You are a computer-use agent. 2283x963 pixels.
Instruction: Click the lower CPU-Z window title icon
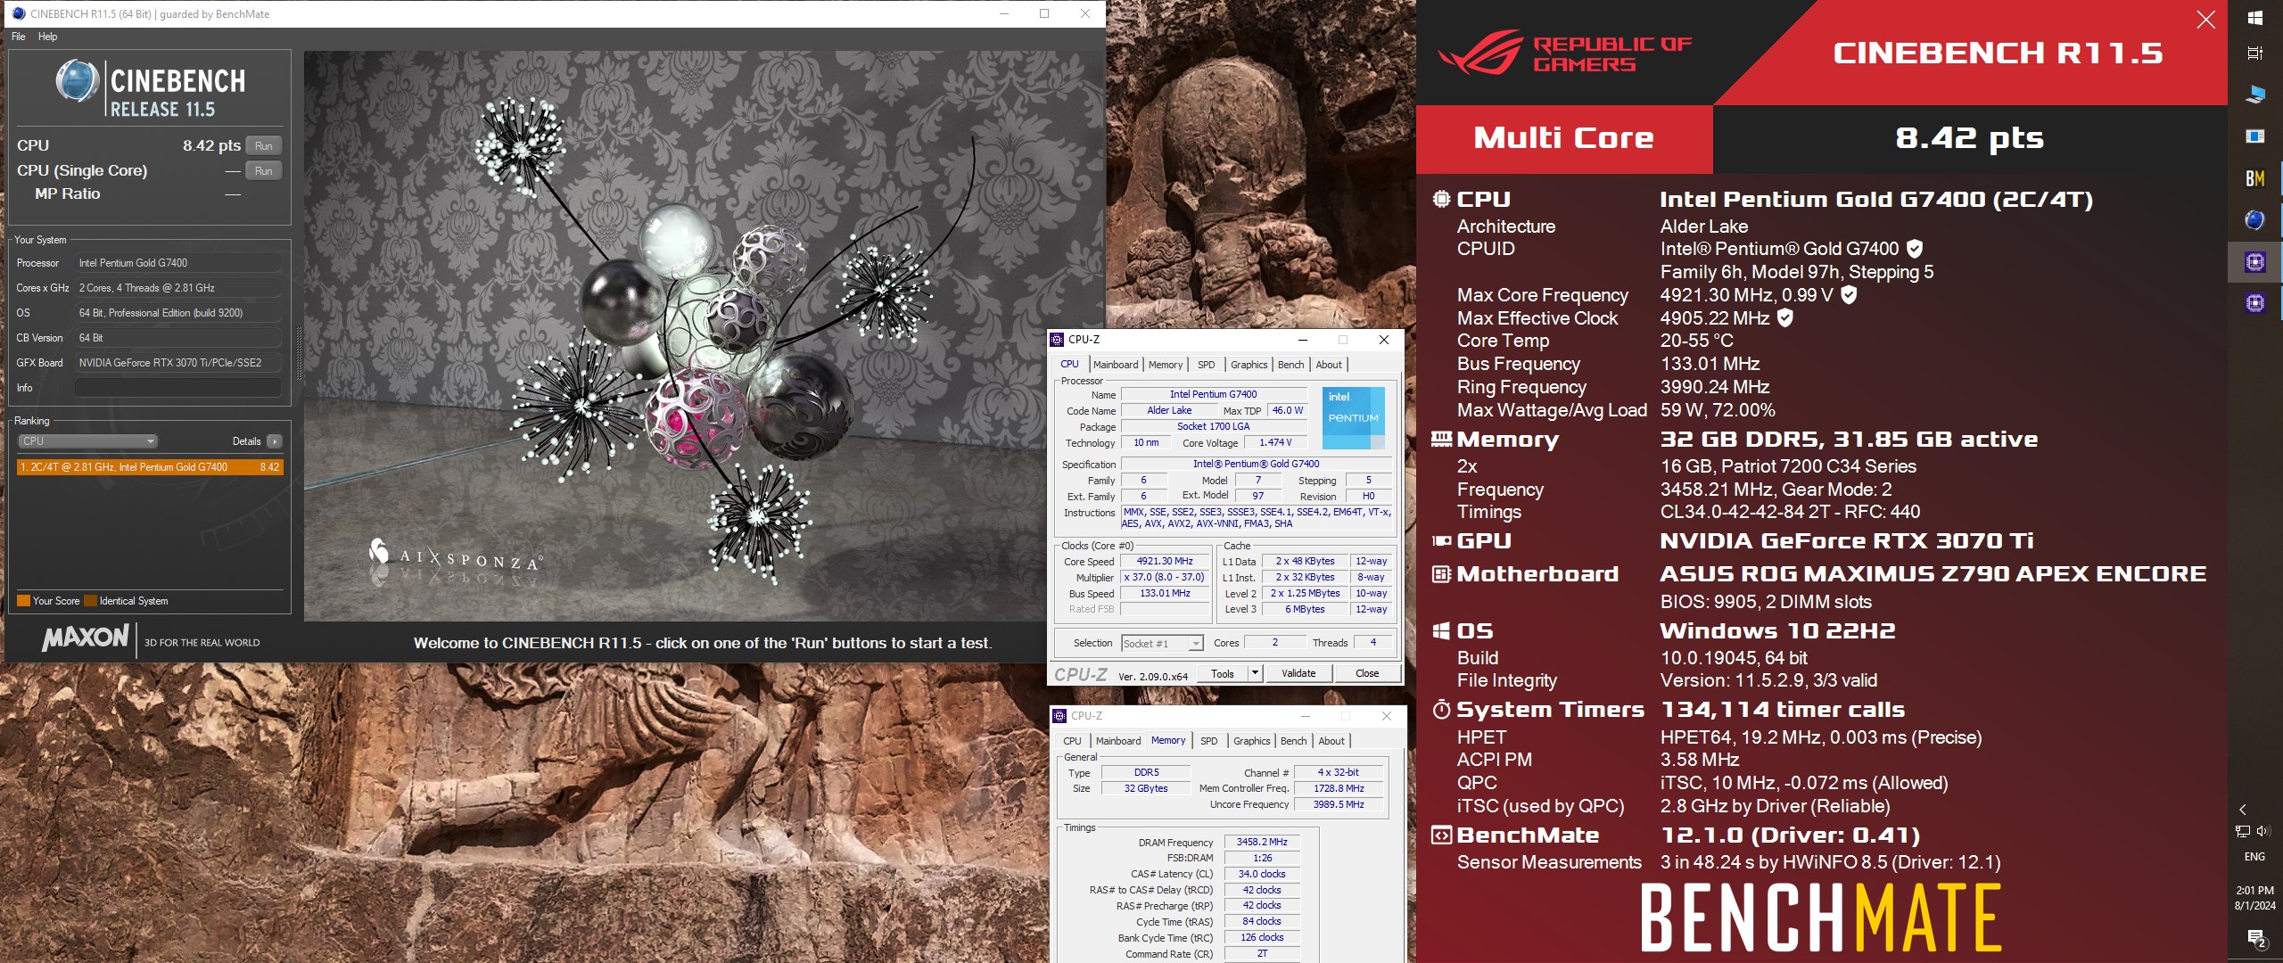coord(1060,716)
